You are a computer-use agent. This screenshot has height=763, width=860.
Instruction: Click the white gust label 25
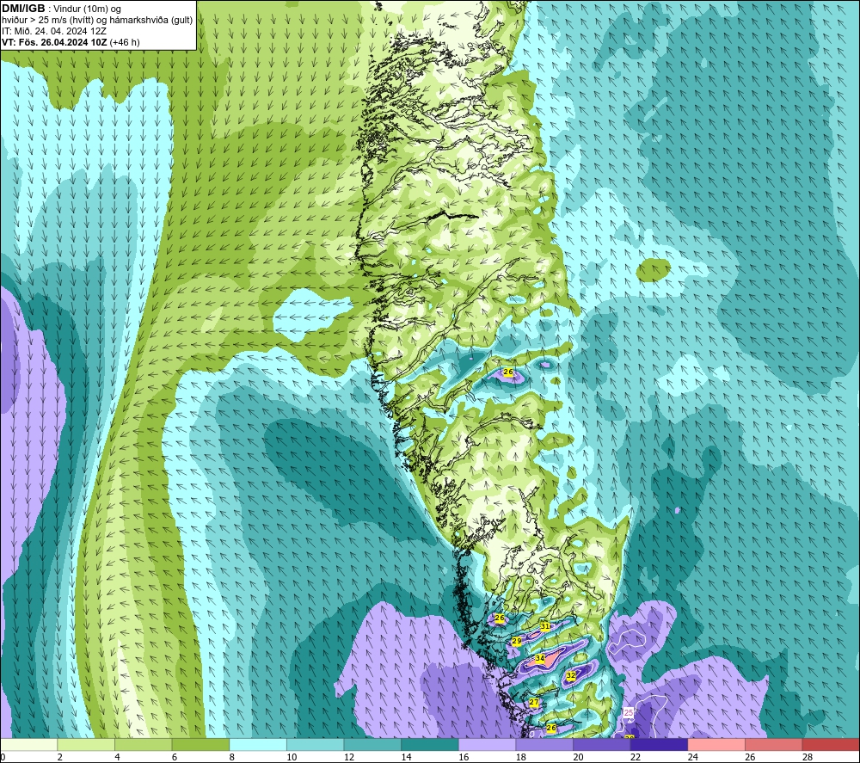(x=629, y=712)
